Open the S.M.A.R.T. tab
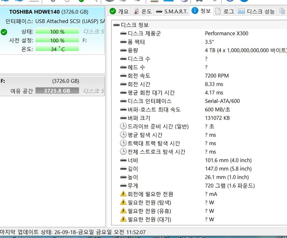287x238 pixels. tap(172, 11)
